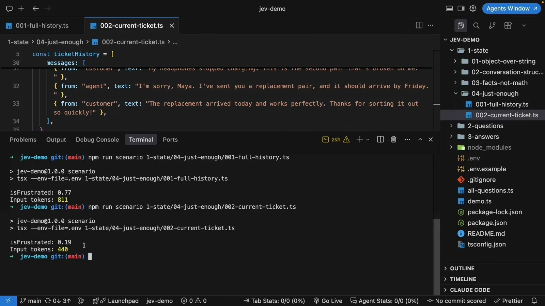This screenshot has width=545, height=306.
Task: Open the settings gear in title bar
Action: [x=473, y=8]
